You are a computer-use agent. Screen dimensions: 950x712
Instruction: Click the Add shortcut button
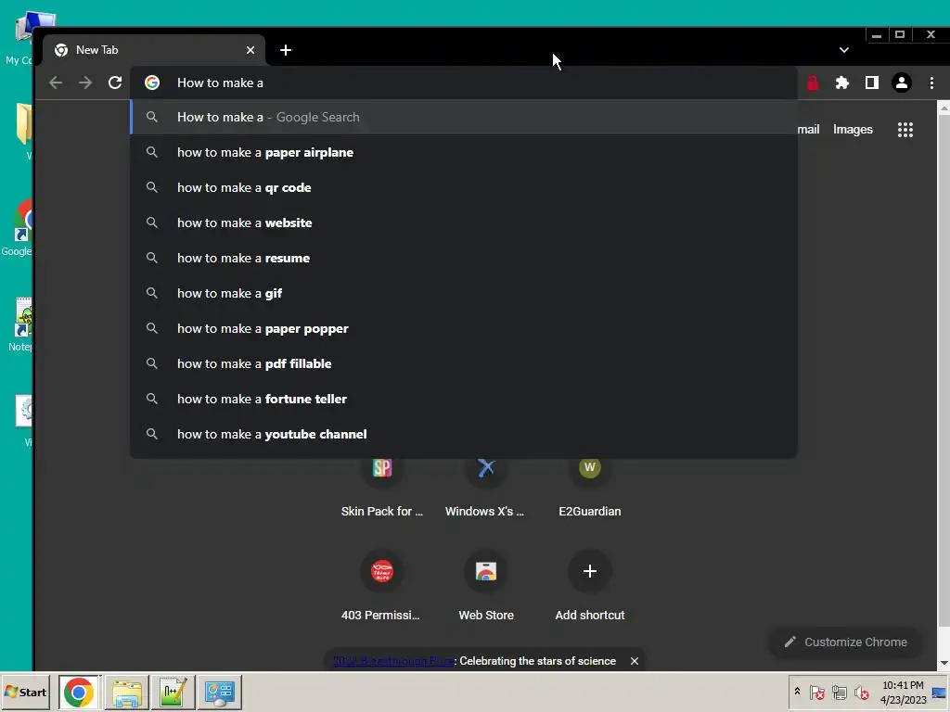coord(589,586)
